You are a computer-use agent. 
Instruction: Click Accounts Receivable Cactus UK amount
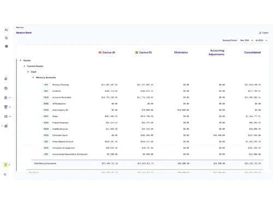tap(109, 97)
